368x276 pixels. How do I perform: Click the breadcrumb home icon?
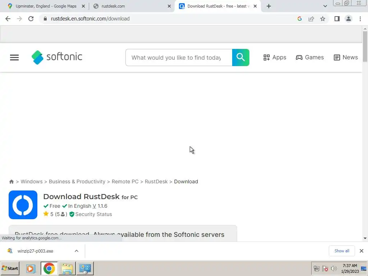tap(11, 181)
